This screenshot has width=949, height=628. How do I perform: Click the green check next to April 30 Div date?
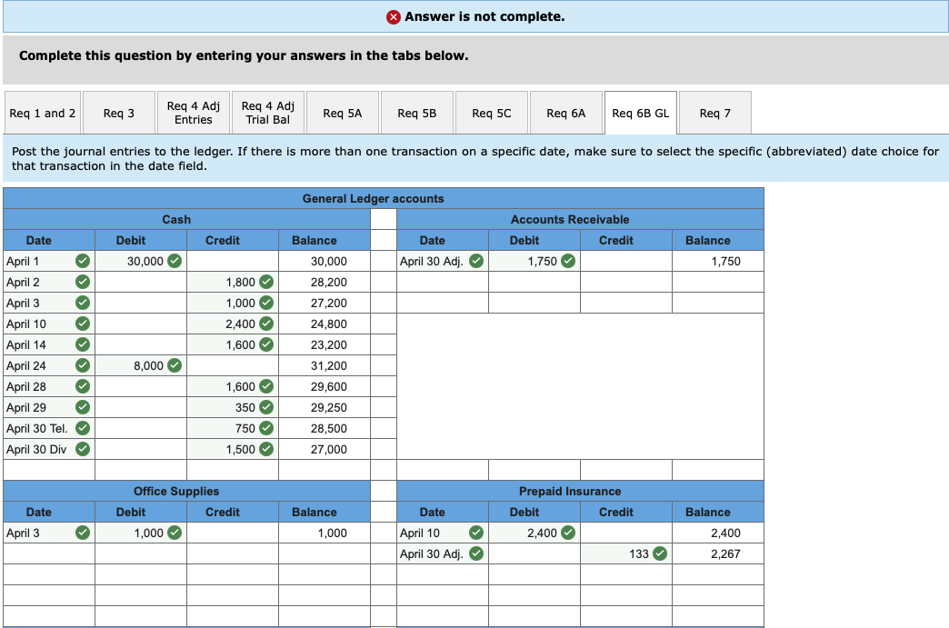[83, 449]
